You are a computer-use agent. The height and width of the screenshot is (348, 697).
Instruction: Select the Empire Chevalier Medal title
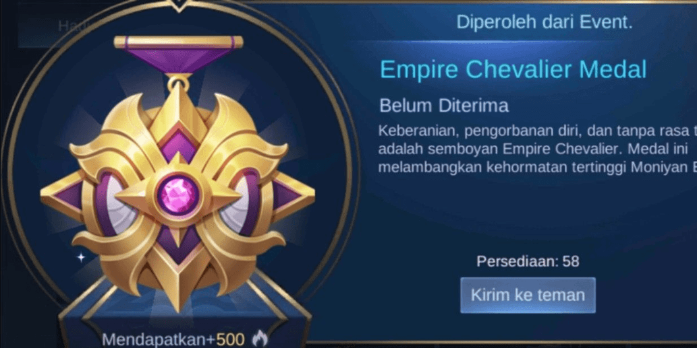click(x=513, y=69)
